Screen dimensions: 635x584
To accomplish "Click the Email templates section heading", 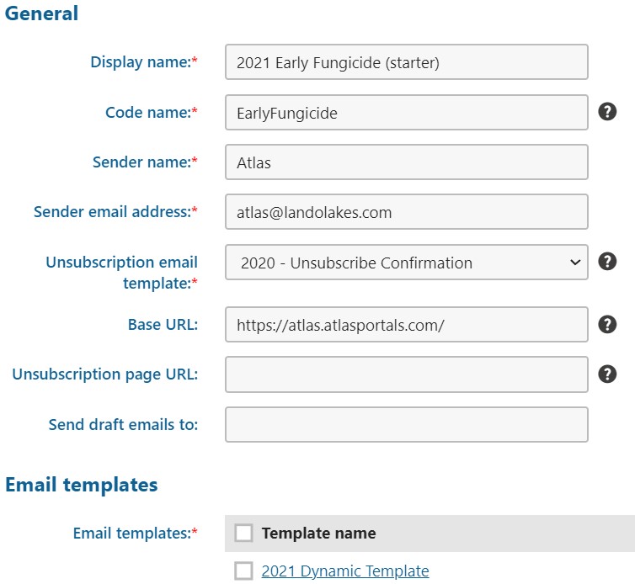I will pos(82,485).
